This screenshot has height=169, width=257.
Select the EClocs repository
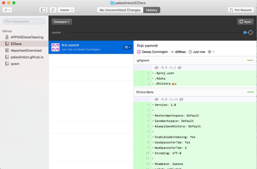click(24, 44)
